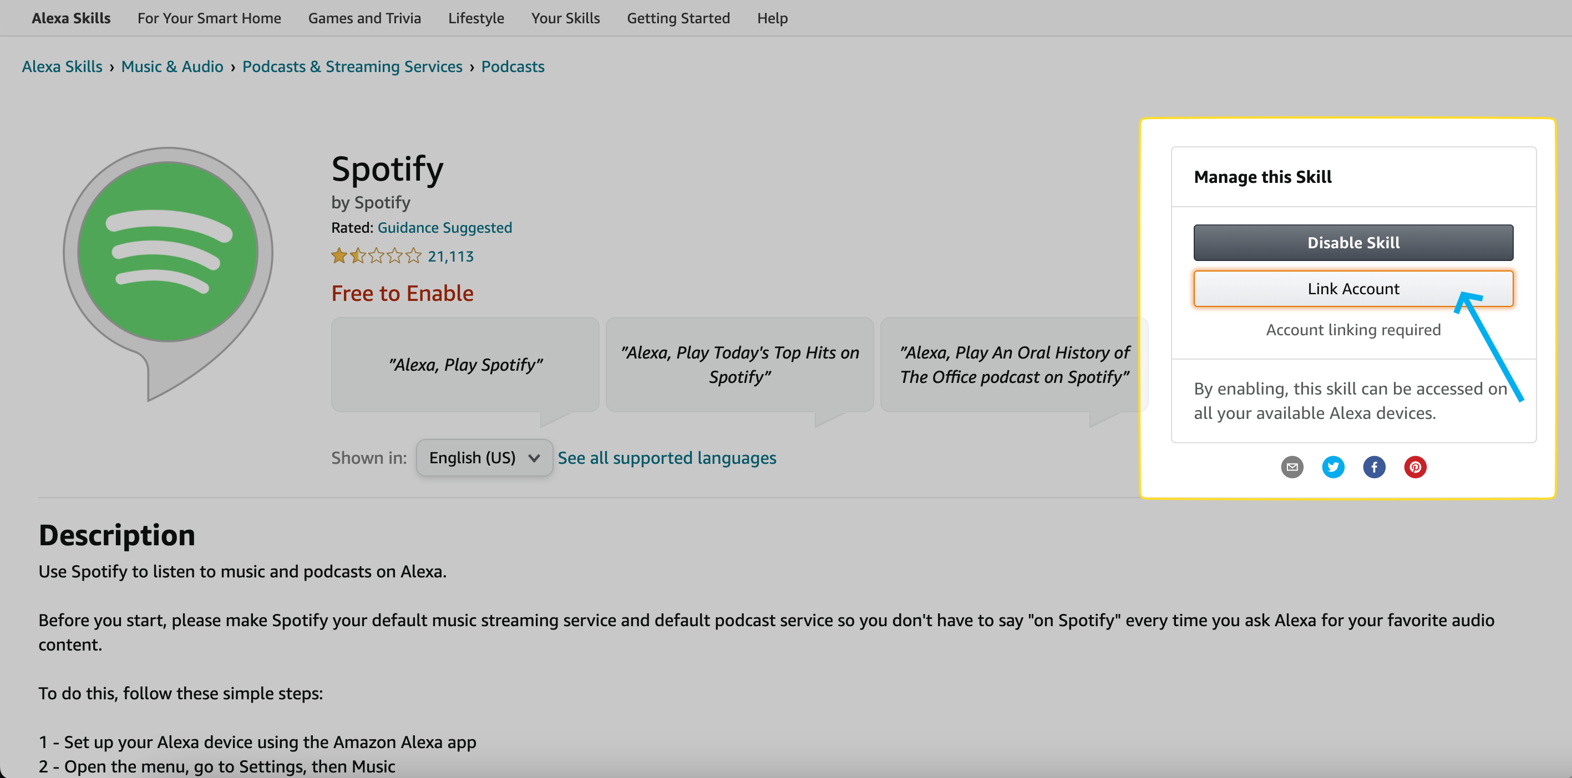Share the skill on Pinterest
Viewport: 1572px width, 778px height.
1415,467
